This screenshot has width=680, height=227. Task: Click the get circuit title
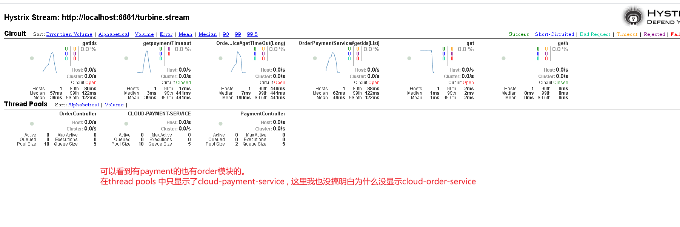[x=470, y=43]
